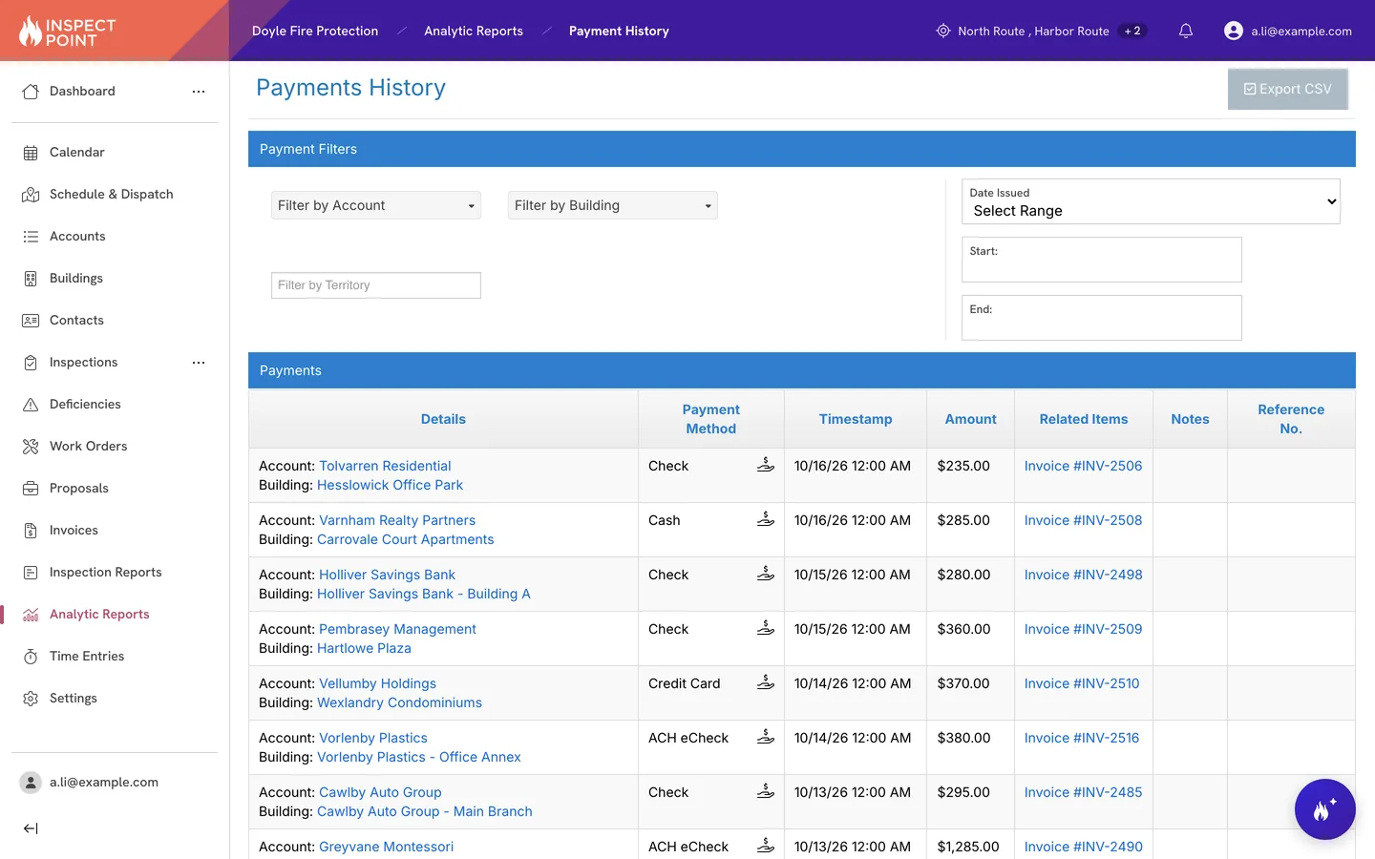This screenshot has width=1375, height=859.
Task: Open Work Orders in sidebar
Action: pyautogui.click(x=89, y=447)
